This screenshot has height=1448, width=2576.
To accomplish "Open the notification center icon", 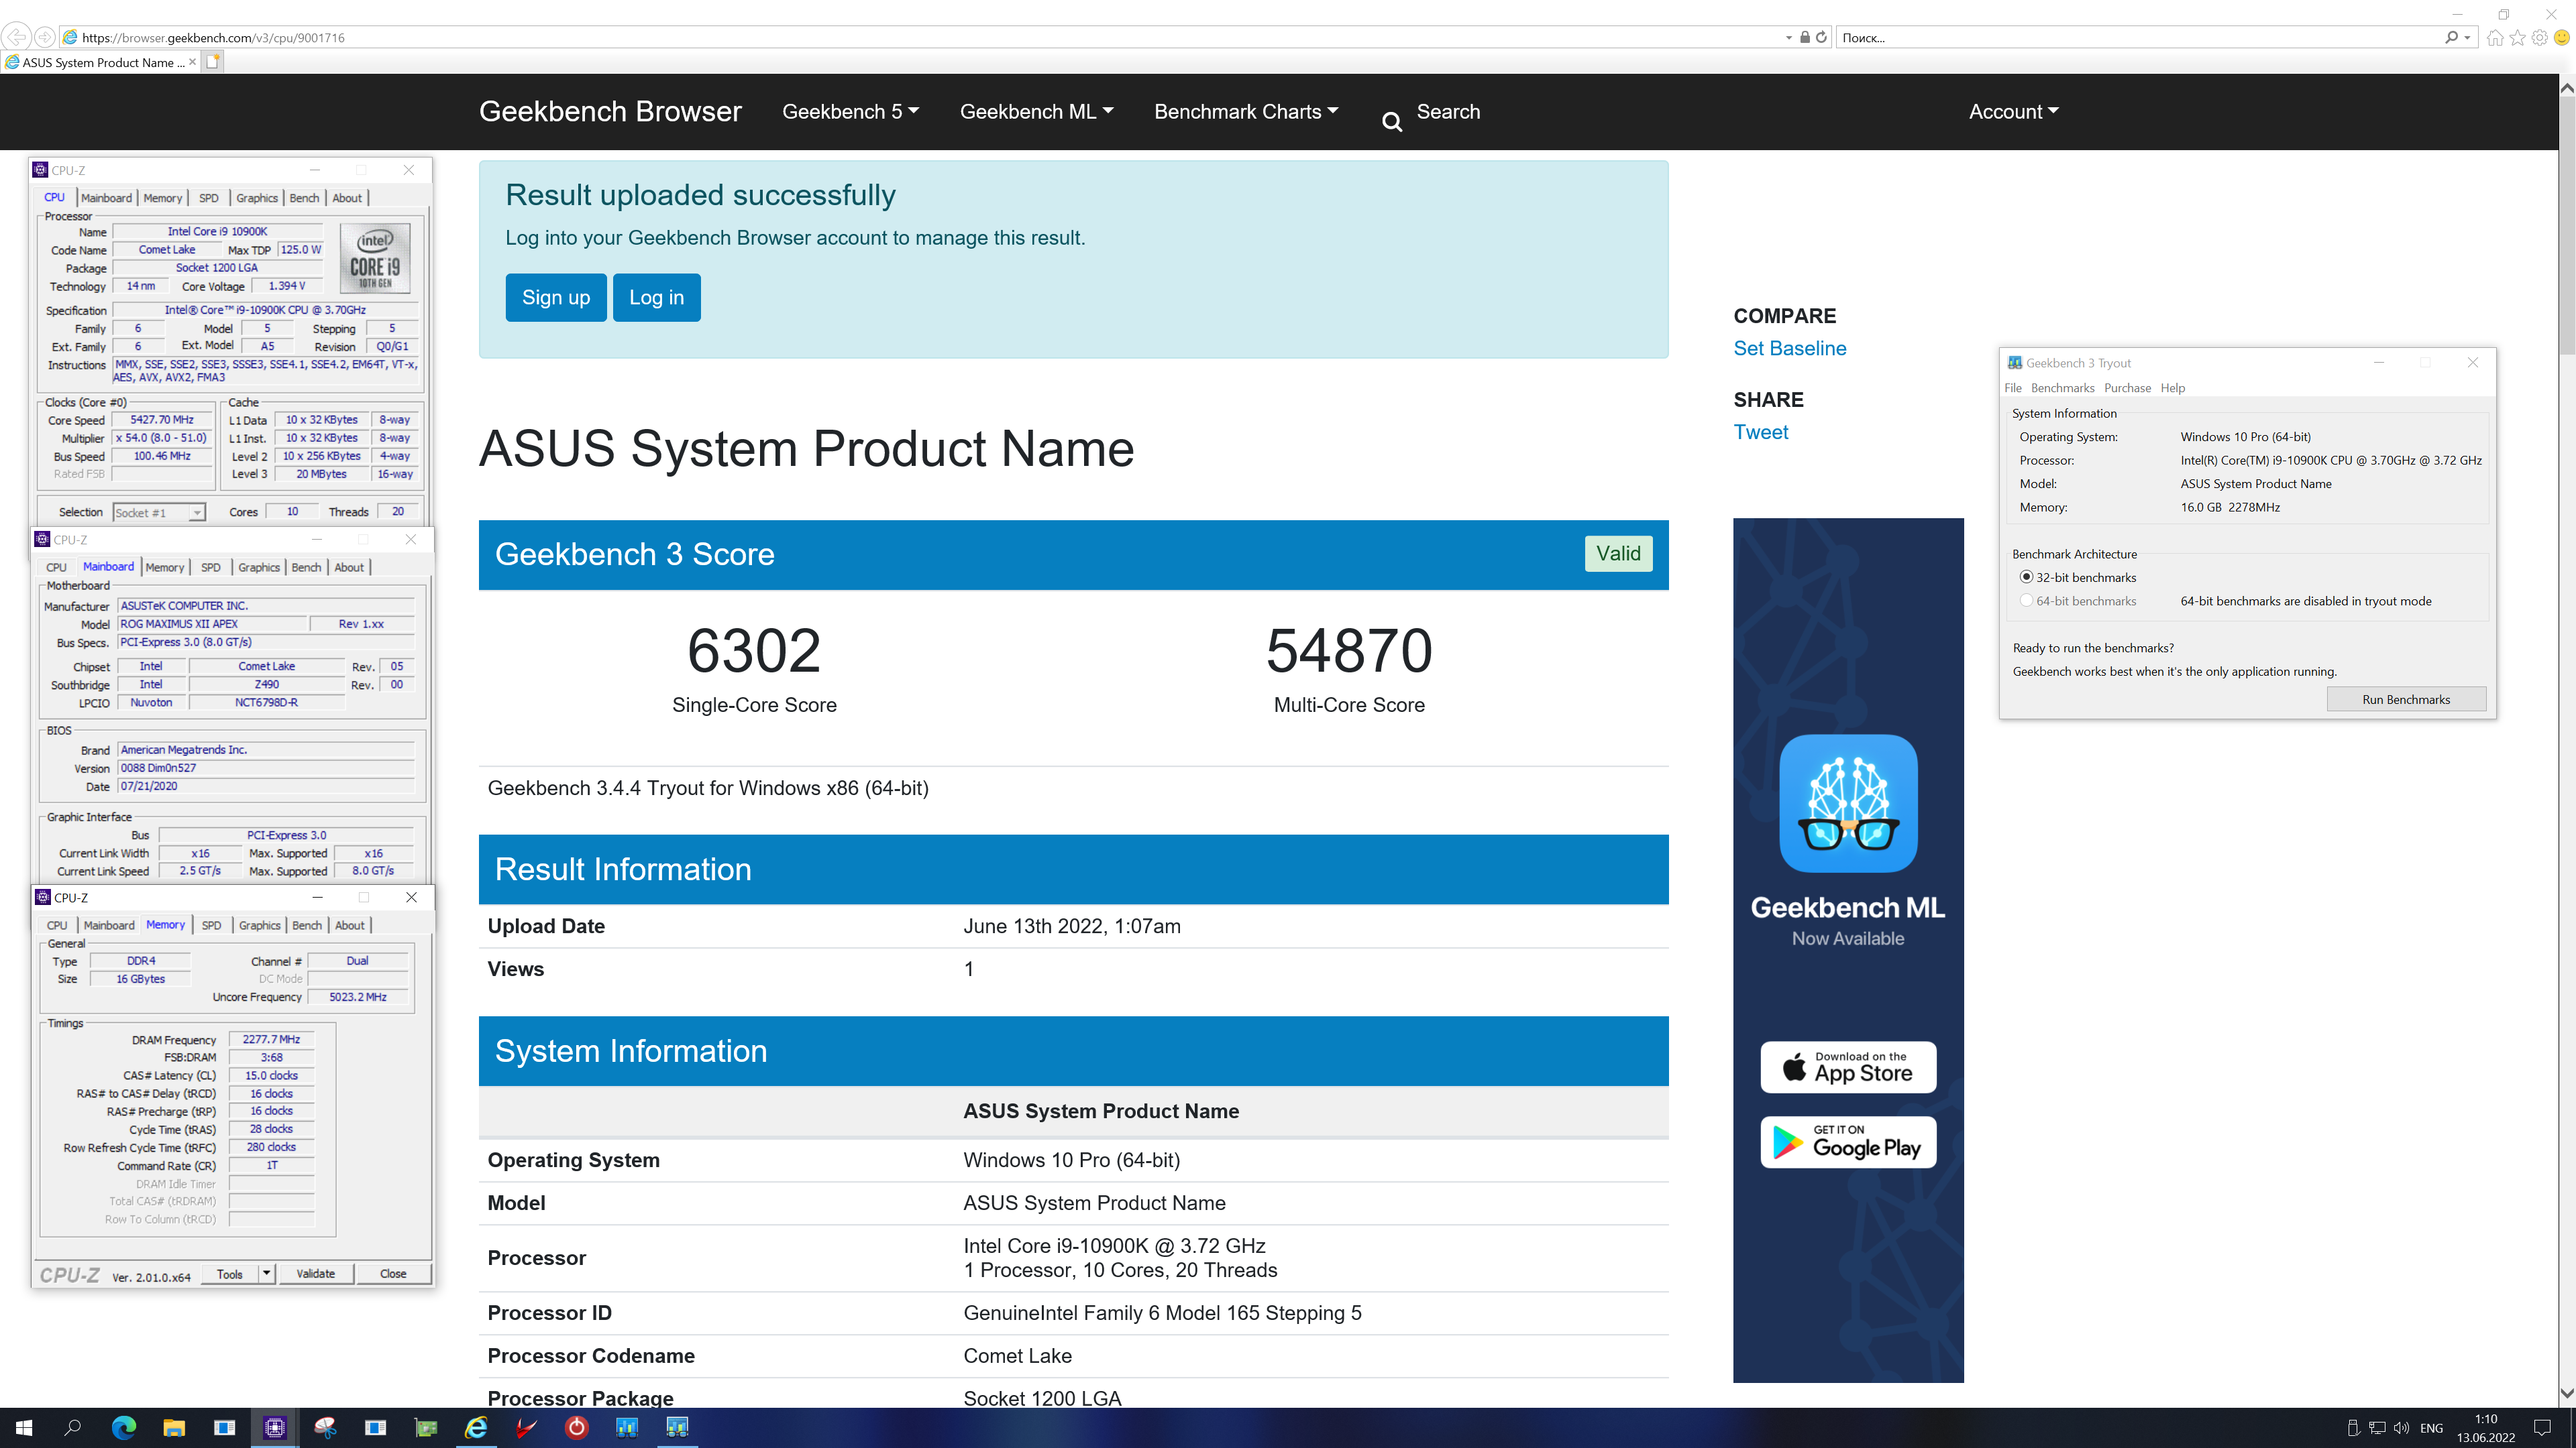I will (x=2543, y=1428).
